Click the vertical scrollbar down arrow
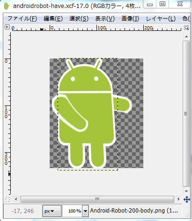Image resolution: width=192 pixels, height=221 pixels. coord(186,191)
